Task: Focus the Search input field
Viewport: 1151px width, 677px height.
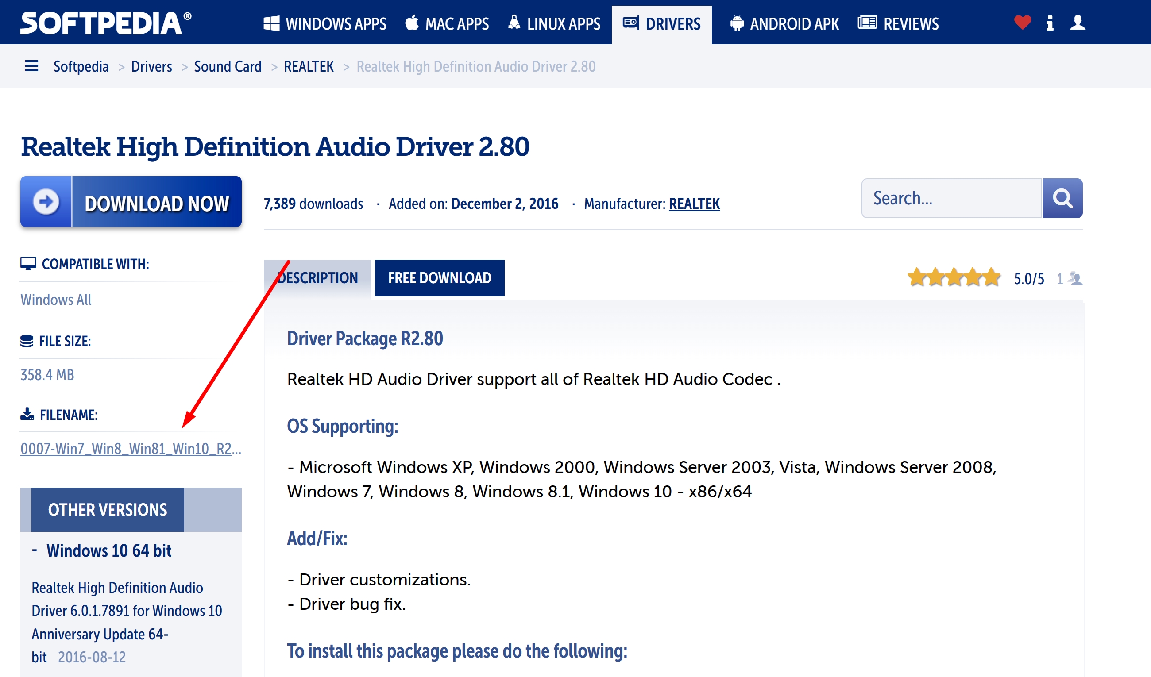Action: tap(952, 198)
